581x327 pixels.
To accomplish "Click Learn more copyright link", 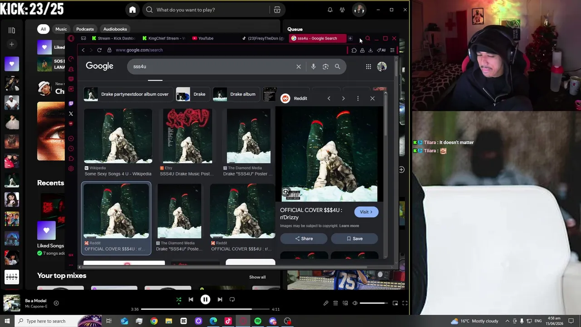I will click(x=349, y=226).
